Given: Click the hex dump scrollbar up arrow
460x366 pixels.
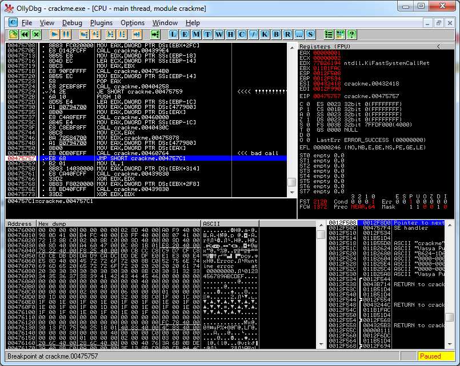Looking at the screenshot, I should [321, 225].
